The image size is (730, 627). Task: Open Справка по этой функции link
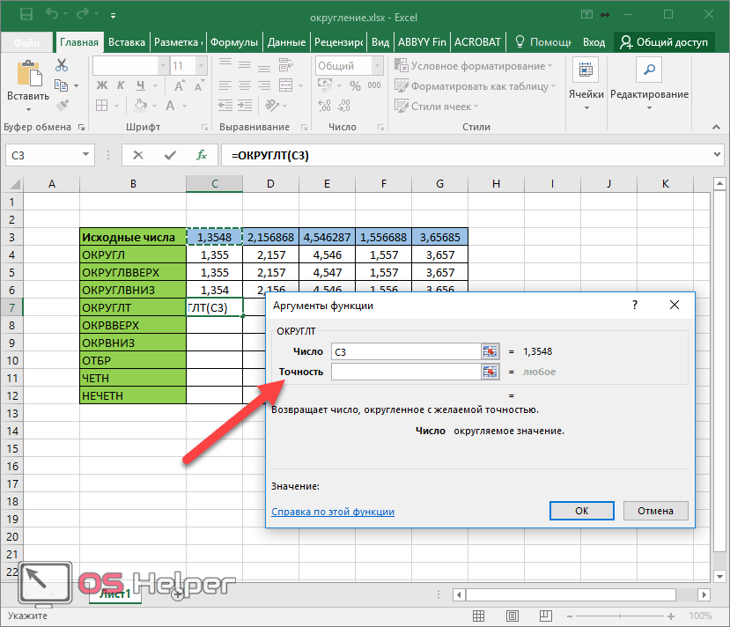[x=333, y=512]
